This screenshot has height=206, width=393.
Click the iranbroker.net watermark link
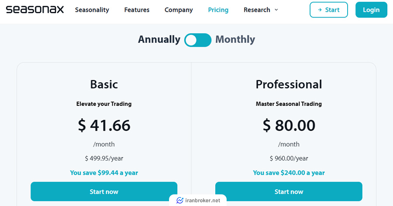(x=198, y=200)
